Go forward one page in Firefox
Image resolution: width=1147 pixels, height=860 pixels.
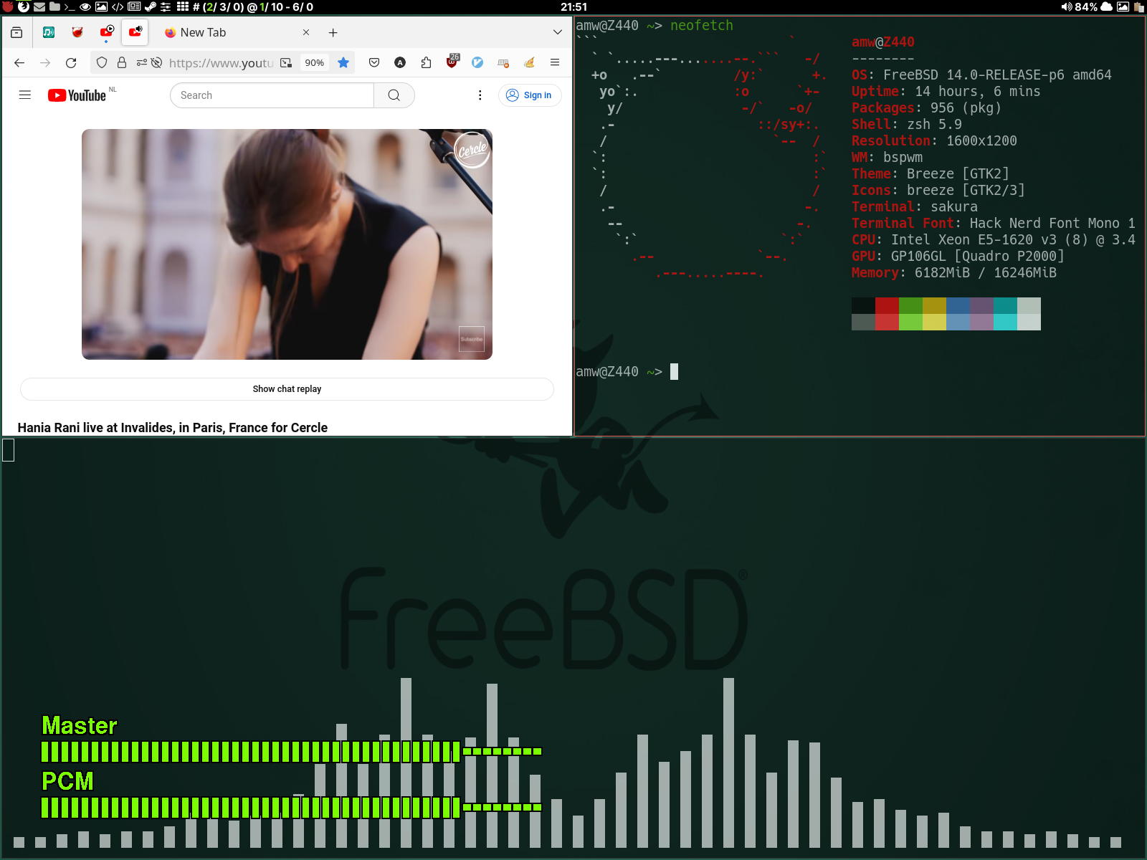click(x=45, y=63)
